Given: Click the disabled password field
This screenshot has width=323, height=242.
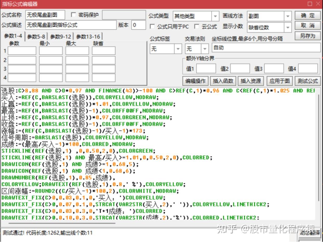Looking at the screenshot, I should click(x=123, y=15).
